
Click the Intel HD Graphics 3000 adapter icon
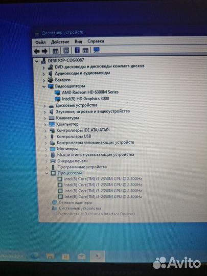click(58, 99)
